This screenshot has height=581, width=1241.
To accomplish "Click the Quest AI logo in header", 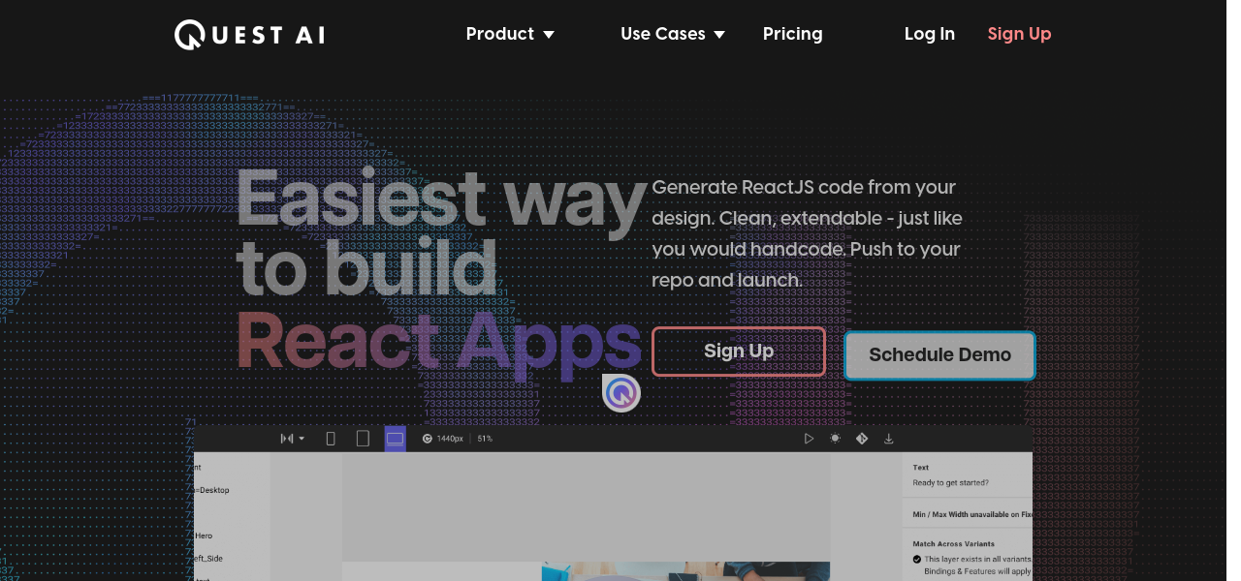I will 249,35.
